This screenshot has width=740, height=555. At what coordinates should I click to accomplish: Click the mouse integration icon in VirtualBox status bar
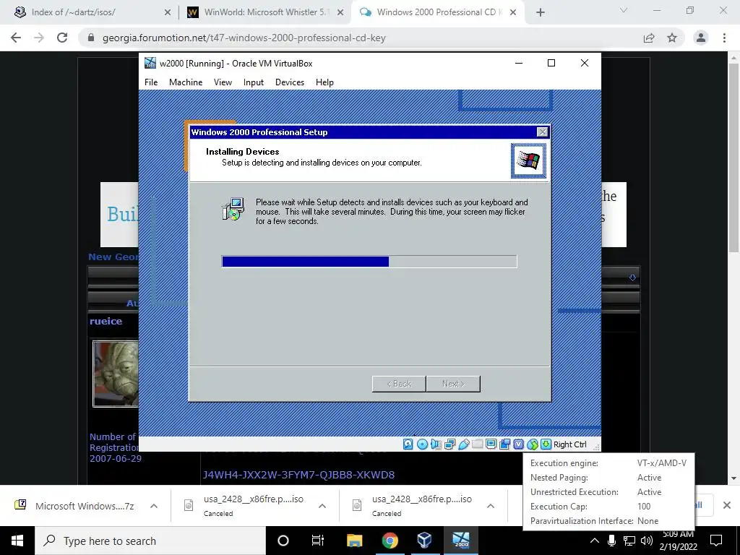533,444
